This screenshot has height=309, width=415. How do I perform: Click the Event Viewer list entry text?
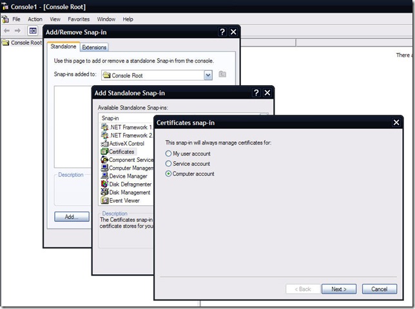click(124, 201)
